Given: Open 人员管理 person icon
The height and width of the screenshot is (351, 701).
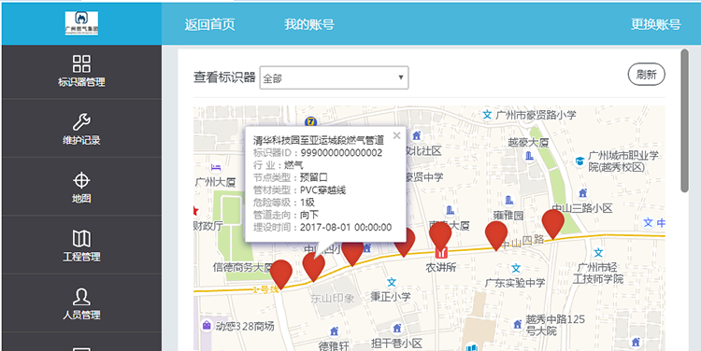Looking at the screenshot, I should pos(81,297).
